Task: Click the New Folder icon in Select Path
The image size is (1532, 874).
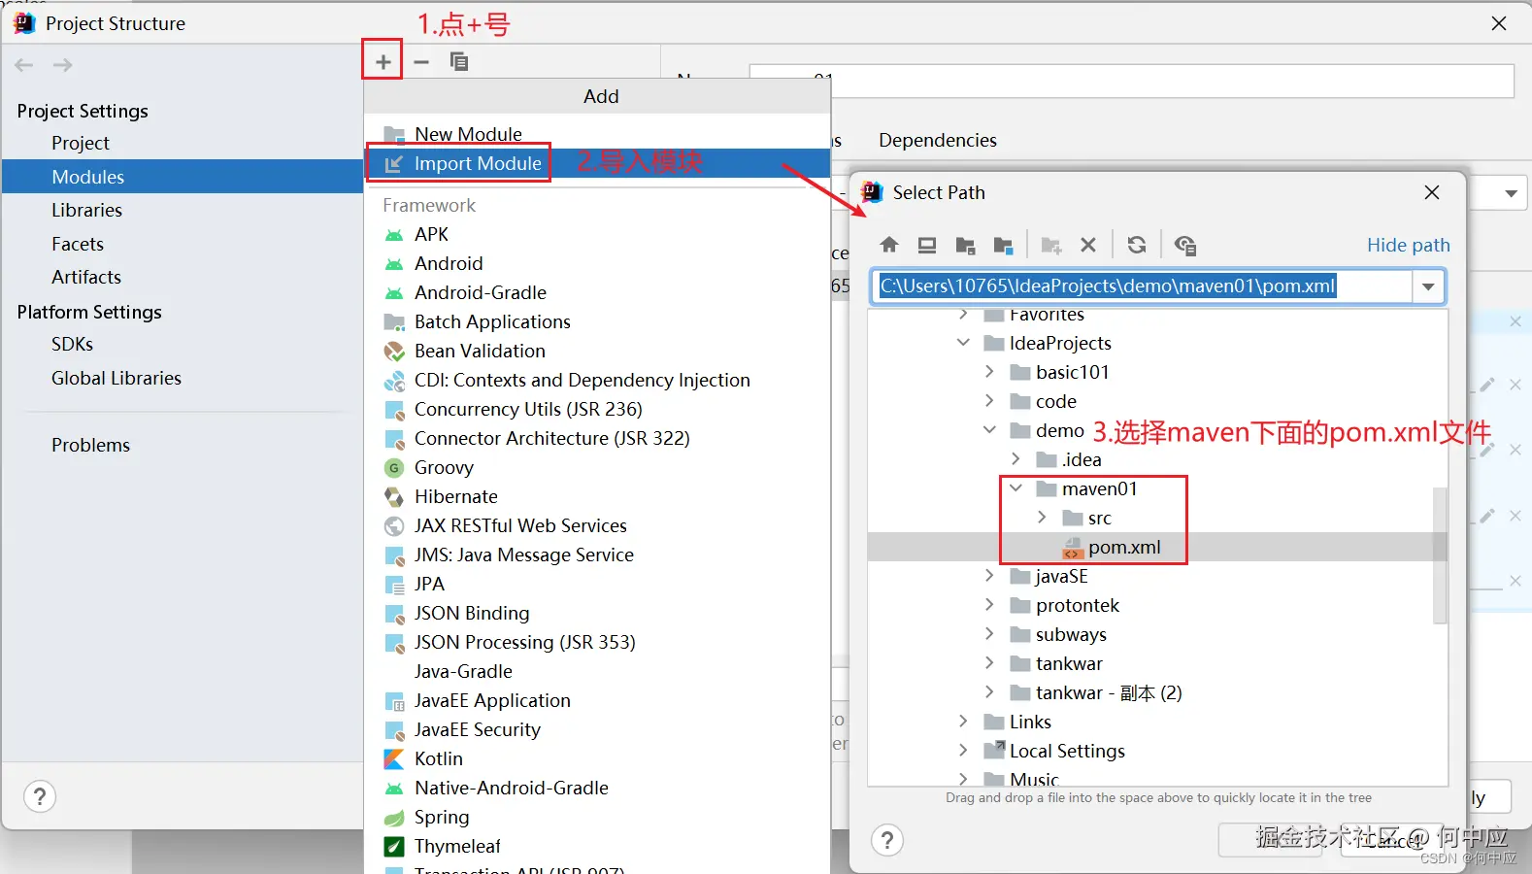Action: tap(1050, 245)
